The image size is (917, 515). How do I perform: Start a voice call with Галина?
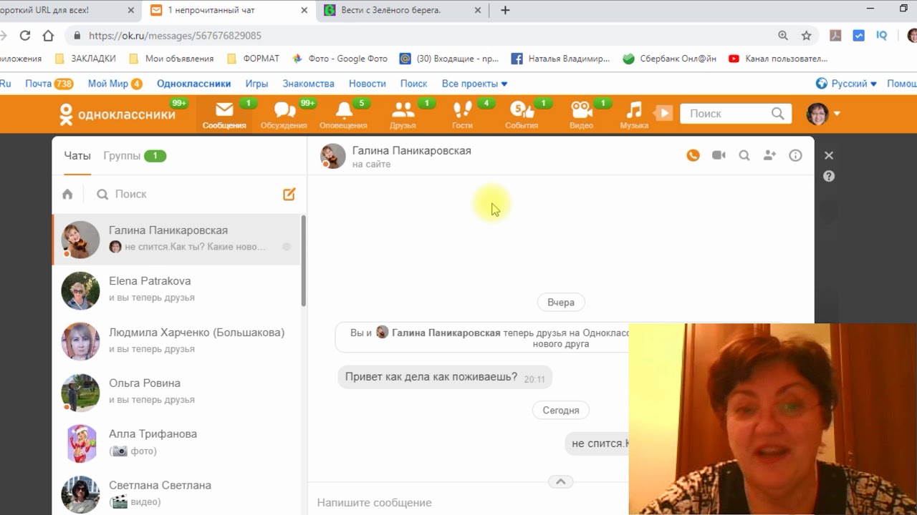pyautogui.click(x=693, y=155)
